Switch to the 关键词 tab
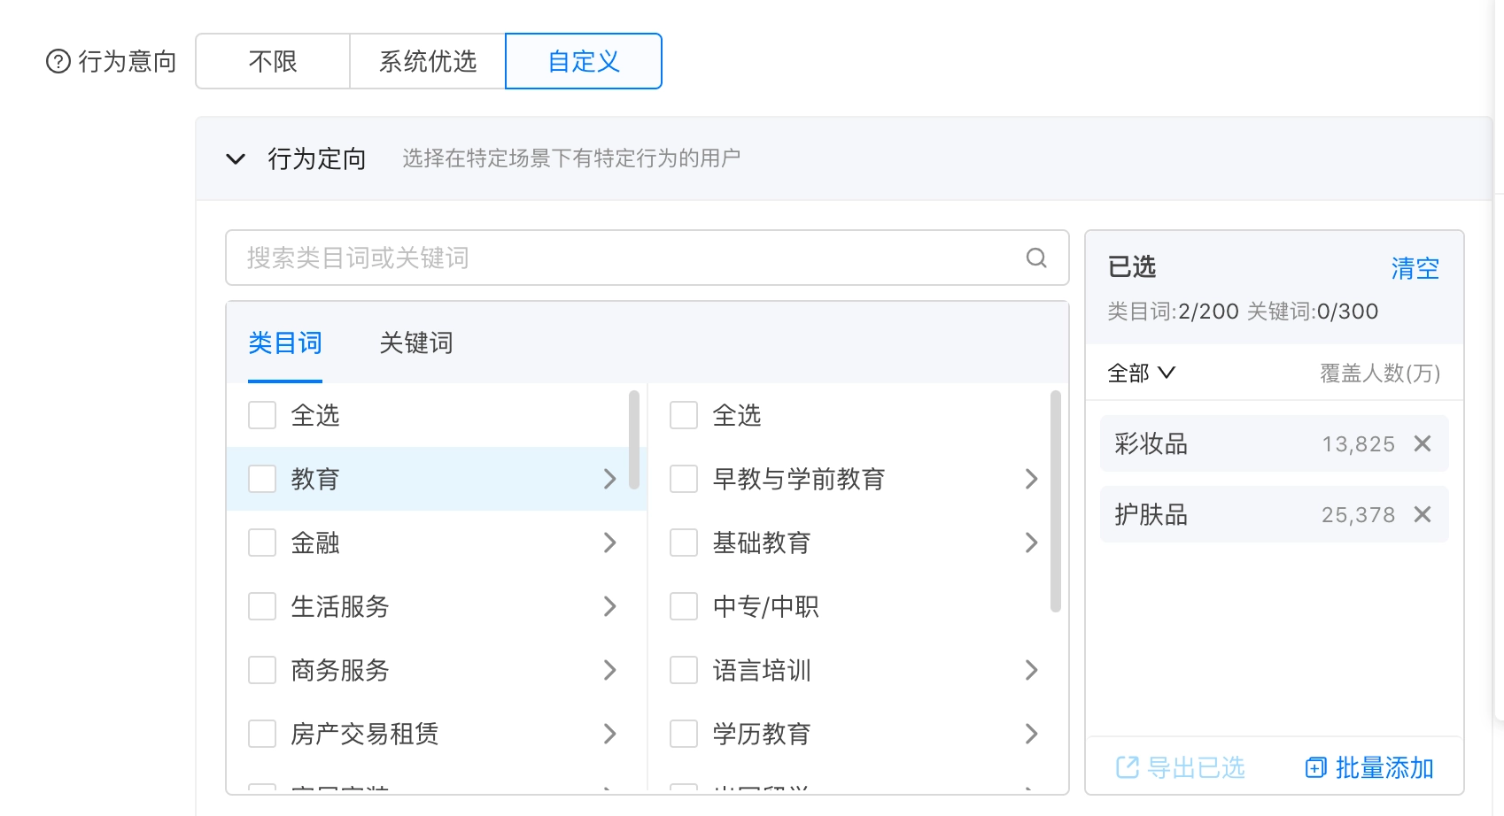This screenshot has width=1504, height=816. pos(414,343)
